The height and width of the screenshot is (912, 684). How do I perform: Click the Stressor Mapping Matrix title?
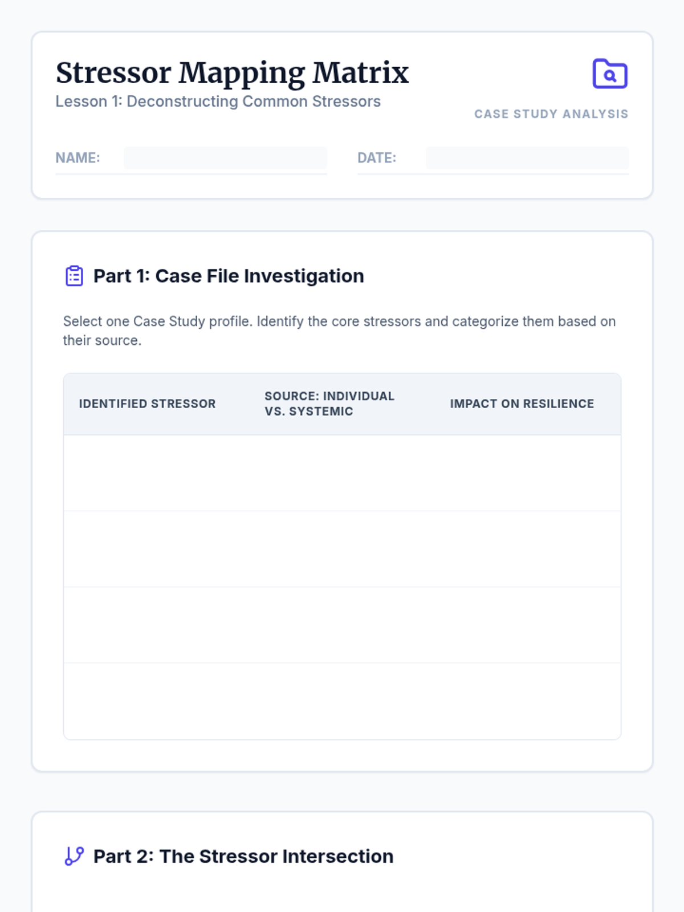(232, 73)
